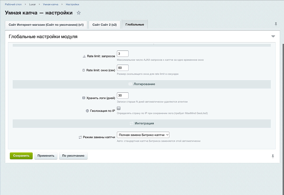This screenshot has height=195, width=284.
Task: Click the pin icon beside the tabs
Action: point(276,24)
